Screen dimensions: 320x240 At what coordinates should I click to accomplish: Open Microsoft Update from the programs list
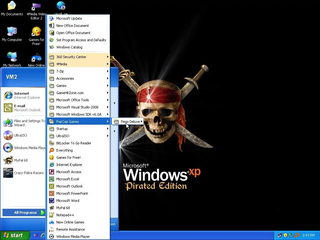pos(78,18)
